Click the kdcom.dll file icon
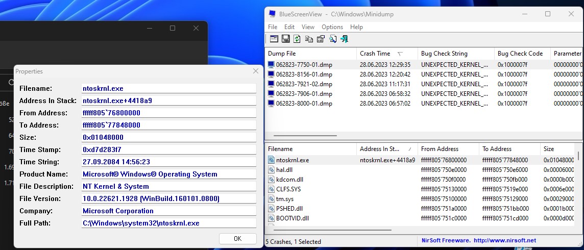Screen dimensions: 584x250 (x=271, y=179)
